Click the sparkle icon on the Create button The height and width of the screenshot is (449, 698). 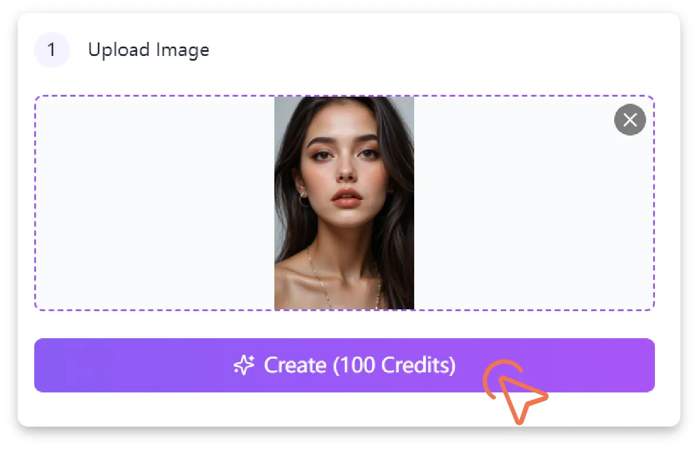tap(243, 365)
